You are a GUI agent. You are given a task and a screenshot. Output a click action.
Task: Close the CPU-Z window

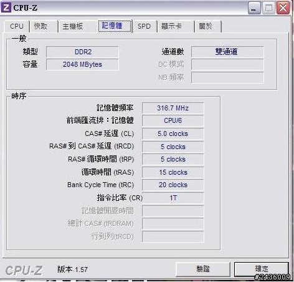coord(283,8)
